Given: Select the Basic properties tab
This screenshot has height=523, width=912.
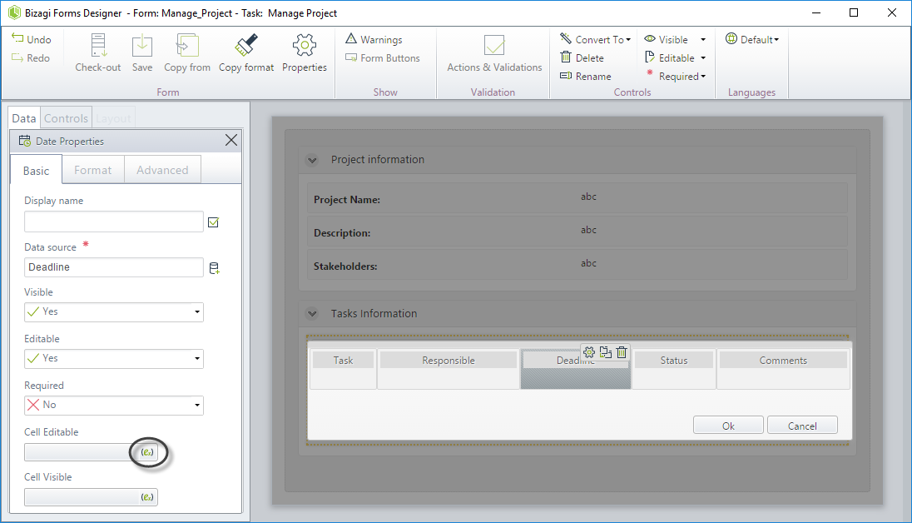Looking at the screenshot, I should [36, 170].
